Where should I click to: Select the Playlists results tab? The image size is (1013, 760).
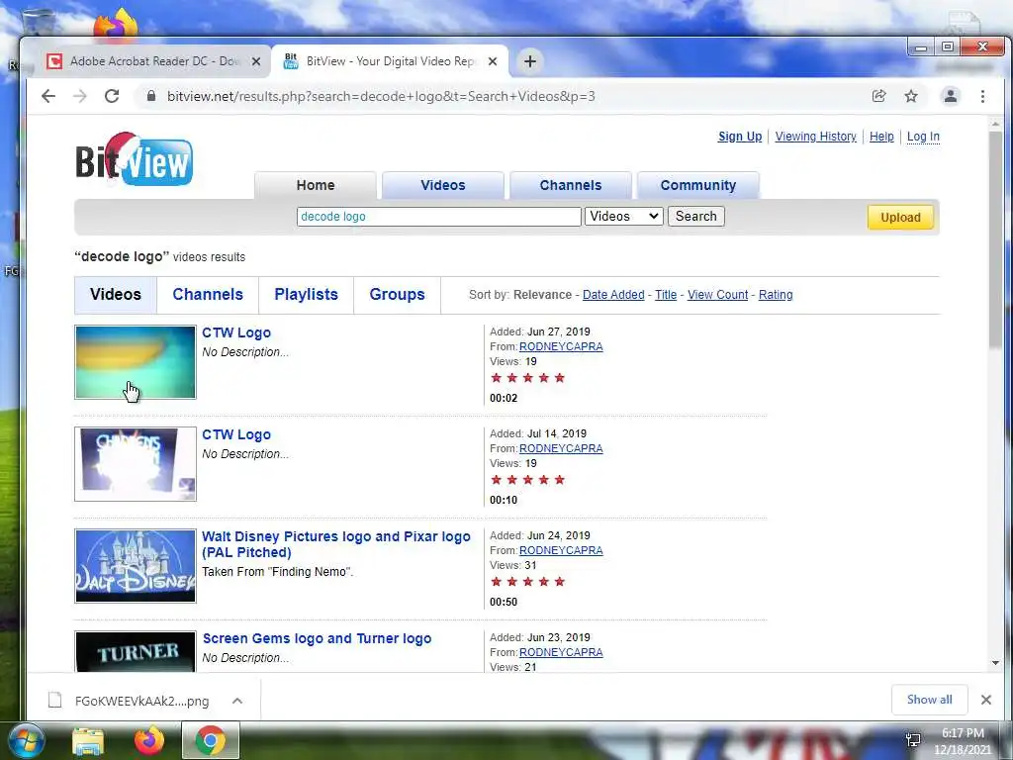click(x=307, y=295)
